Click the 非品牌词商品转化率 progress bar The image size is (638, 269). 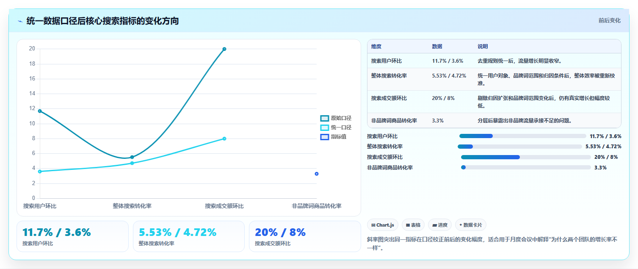pos(526,167)
